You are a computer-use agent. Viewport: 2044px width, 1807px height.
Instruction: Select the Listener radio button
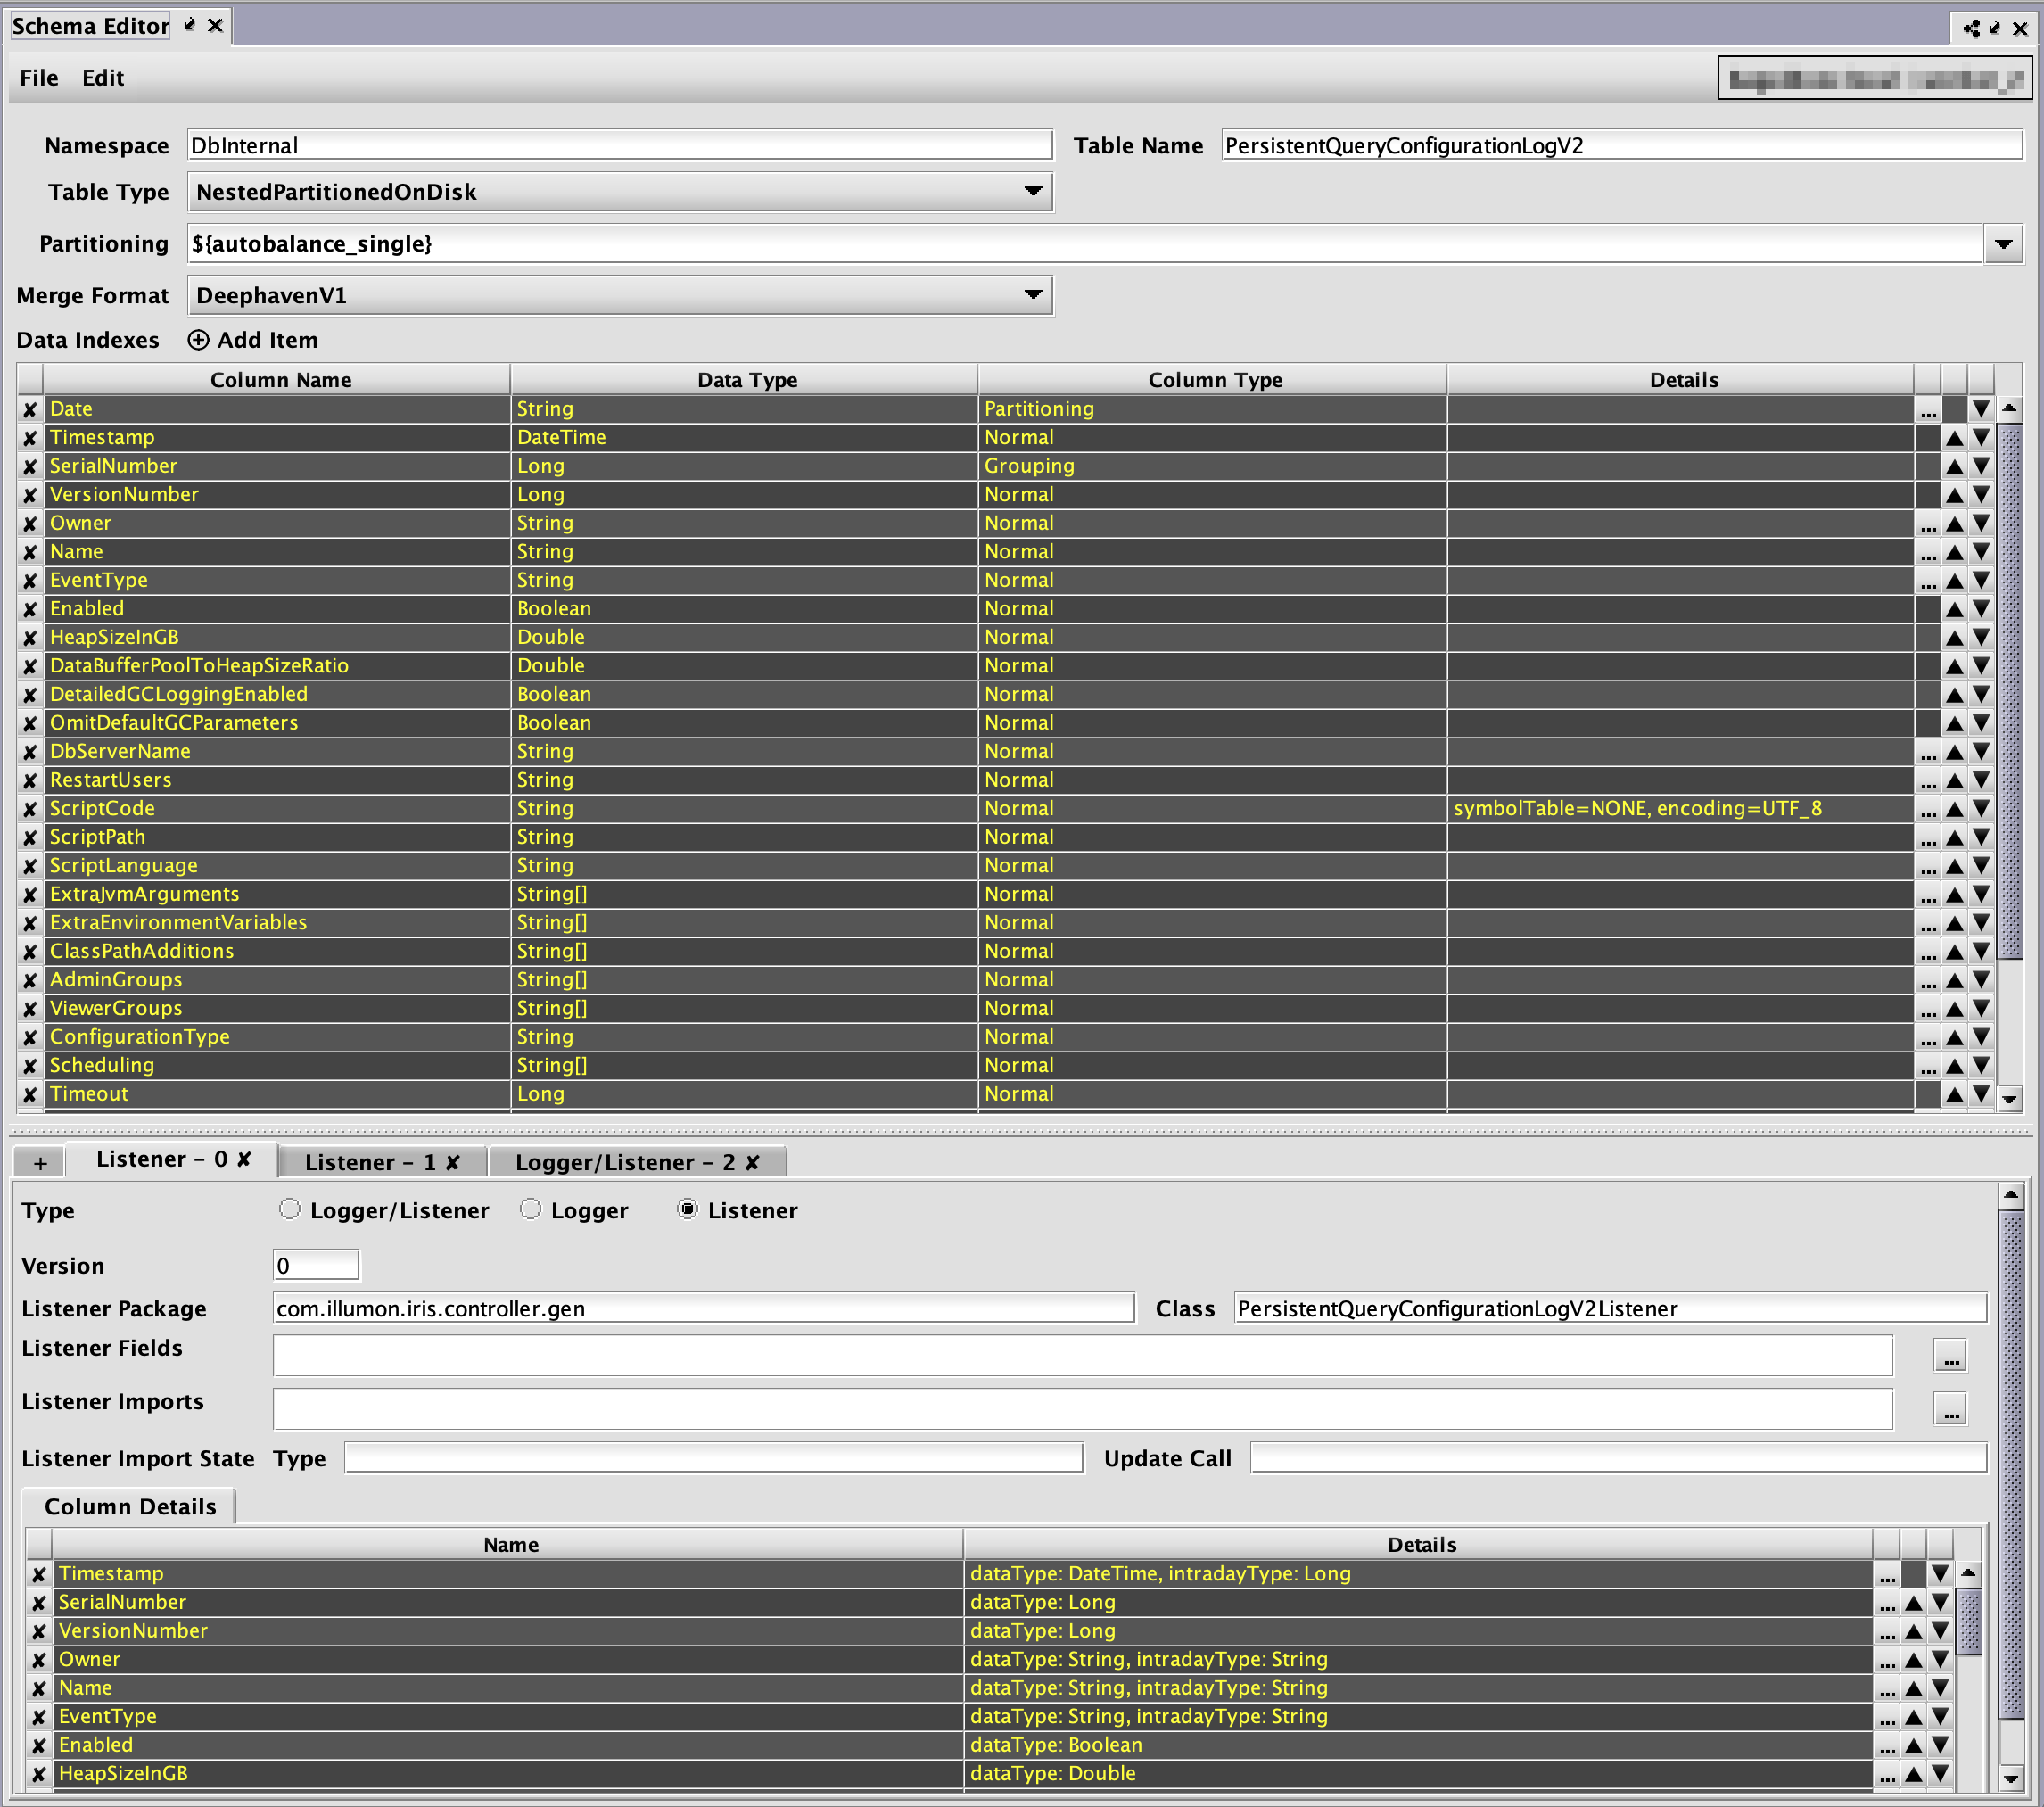pos(687,1210)
